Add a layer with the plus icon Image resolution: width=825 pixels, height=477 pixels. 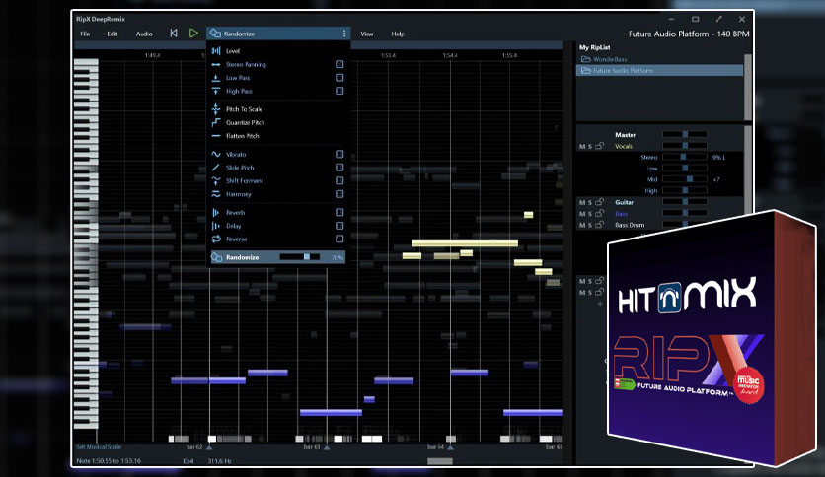coord(600,304)
